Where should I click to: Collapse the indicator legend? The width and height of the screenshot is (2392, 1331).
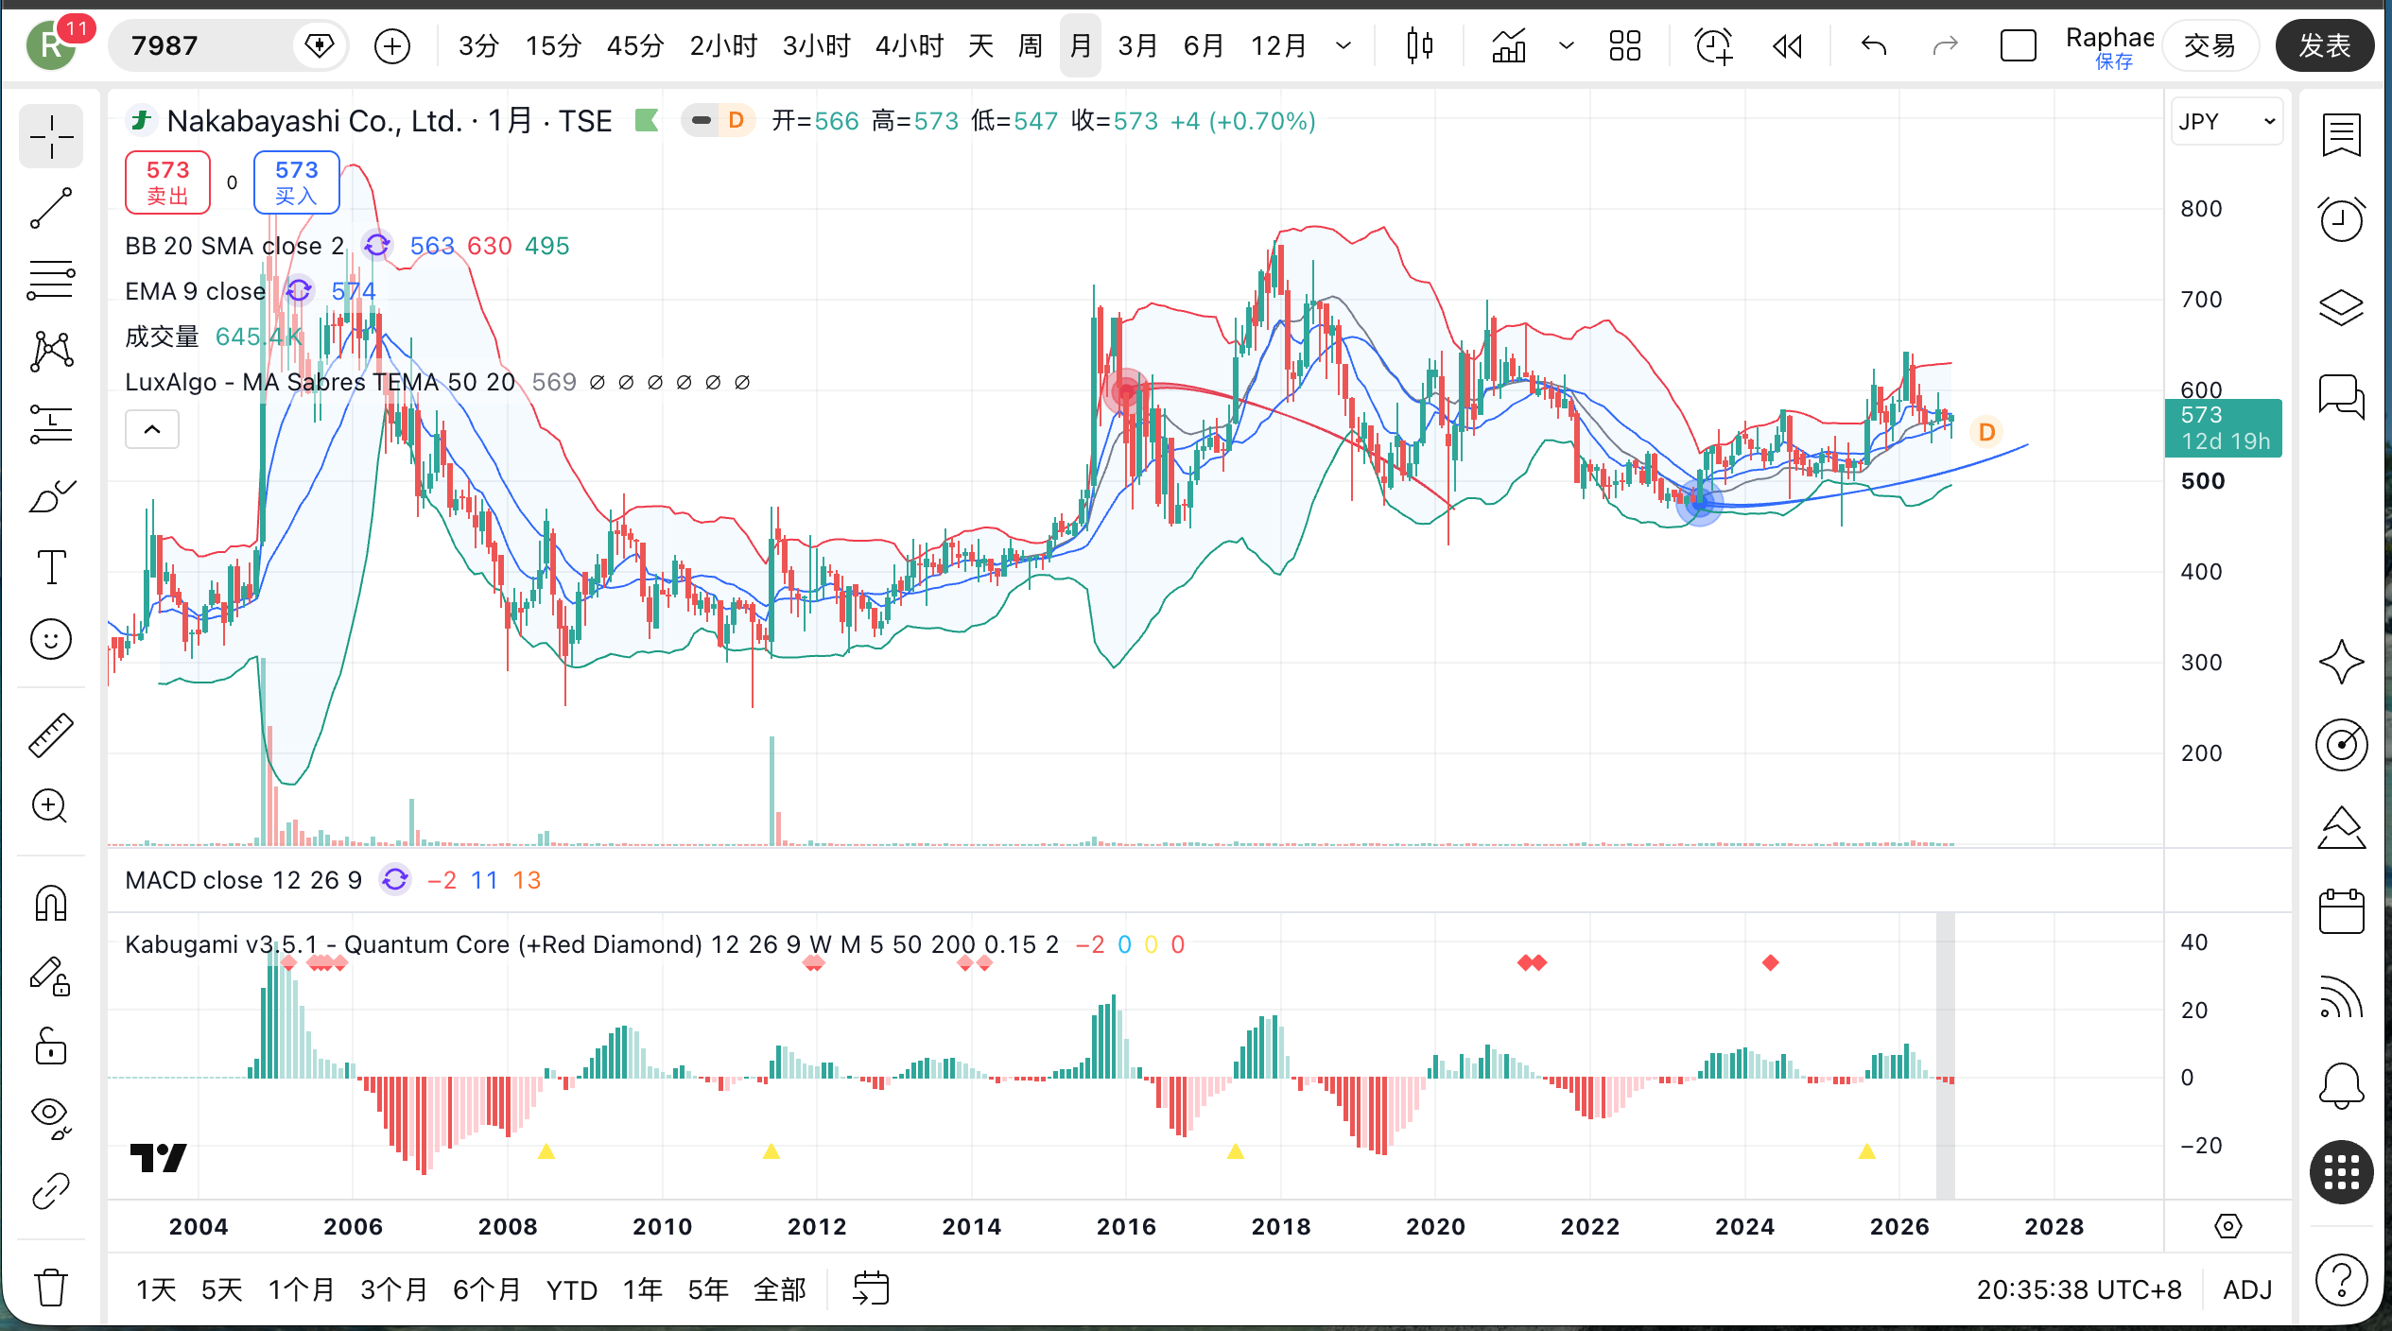[152, 430]
